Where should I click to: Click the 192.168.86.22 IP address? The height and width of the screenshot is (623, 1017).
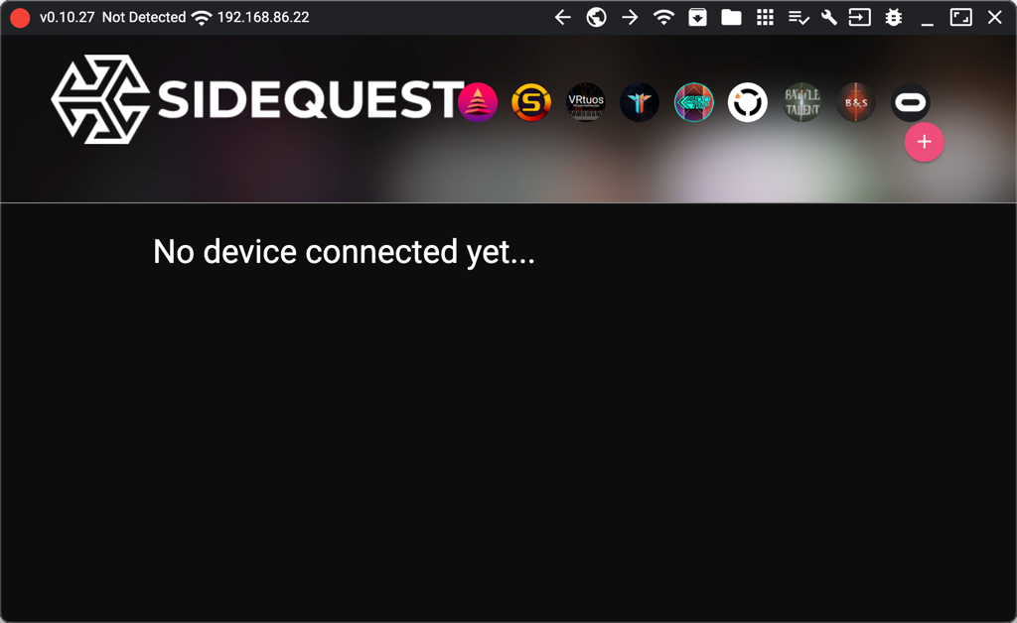[x=262, y=18]
